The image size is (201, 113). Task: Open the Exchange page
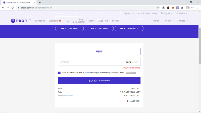40,21
